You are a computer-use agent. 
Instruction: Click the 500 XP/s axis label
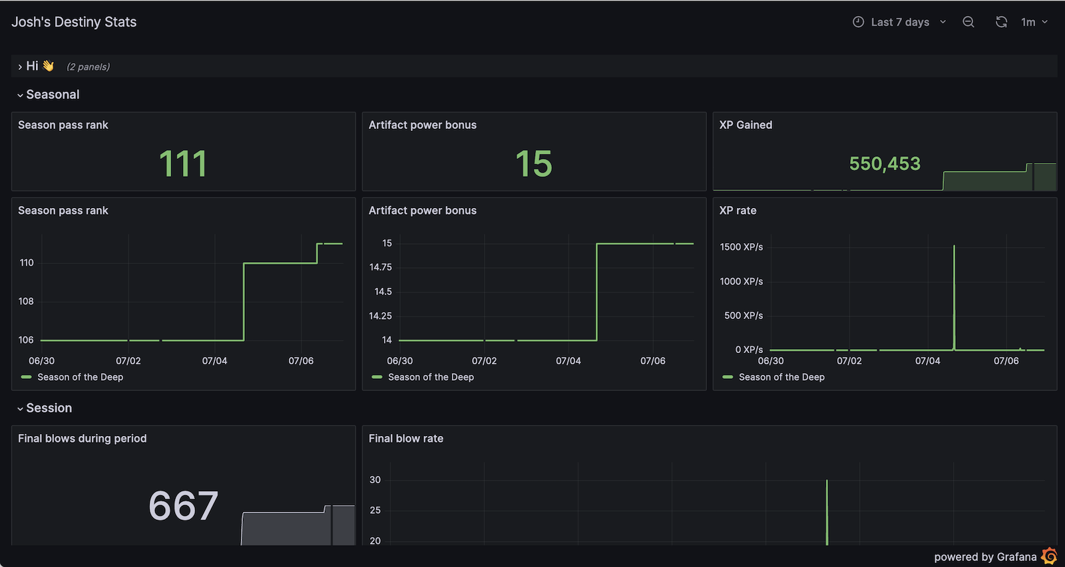pos(744,316)
